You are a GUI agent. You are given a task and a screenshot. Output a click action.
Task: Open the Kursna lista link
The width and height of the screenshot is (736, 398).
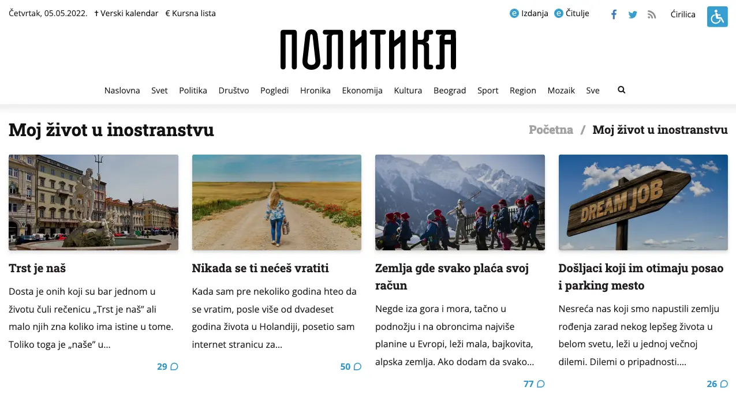(190, 13)
